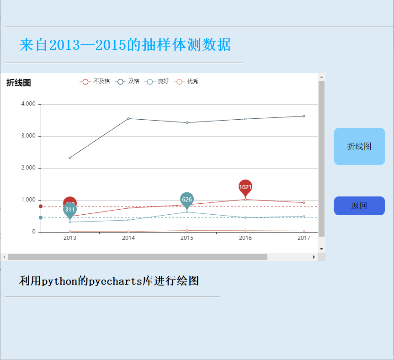Toggle the 良好 legend series

point(156,81)
